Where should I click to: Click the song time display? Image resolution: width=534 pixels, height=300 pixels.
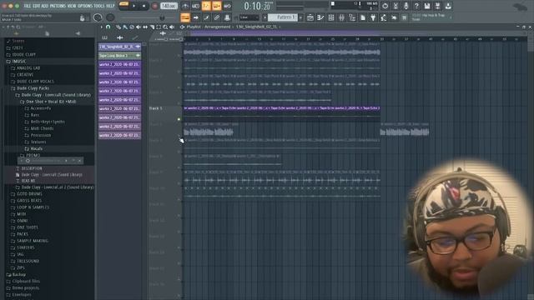coord(257,6)
